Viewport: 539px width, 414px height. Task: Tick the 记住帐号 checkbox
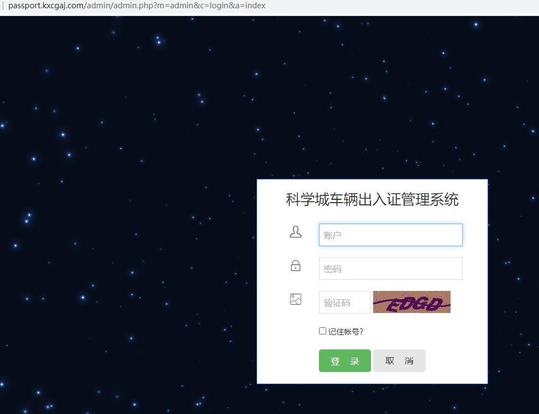pyautogui.click(x=322, y=331)
